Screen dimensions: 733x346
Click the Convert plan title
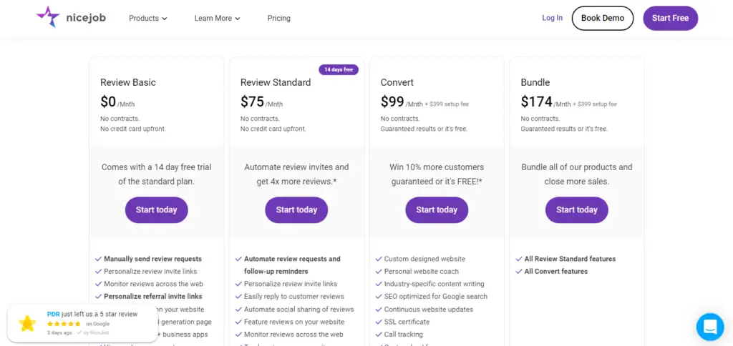click(x=397, y=83)
